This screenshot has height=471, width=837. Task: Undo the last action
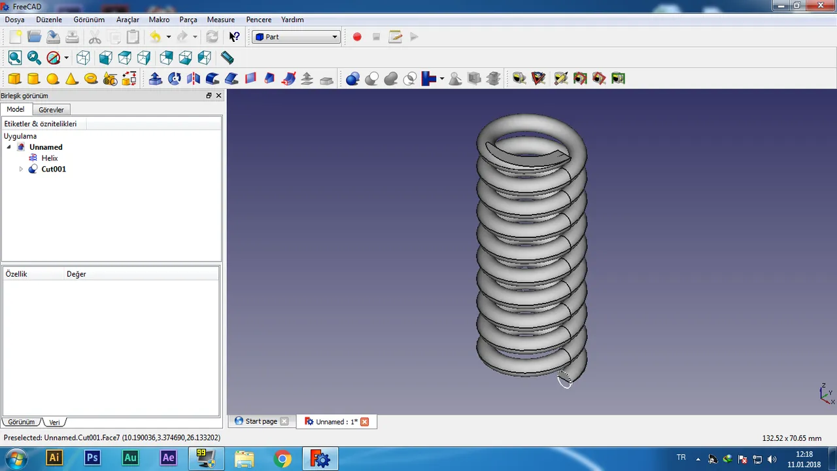coord(155,37)
